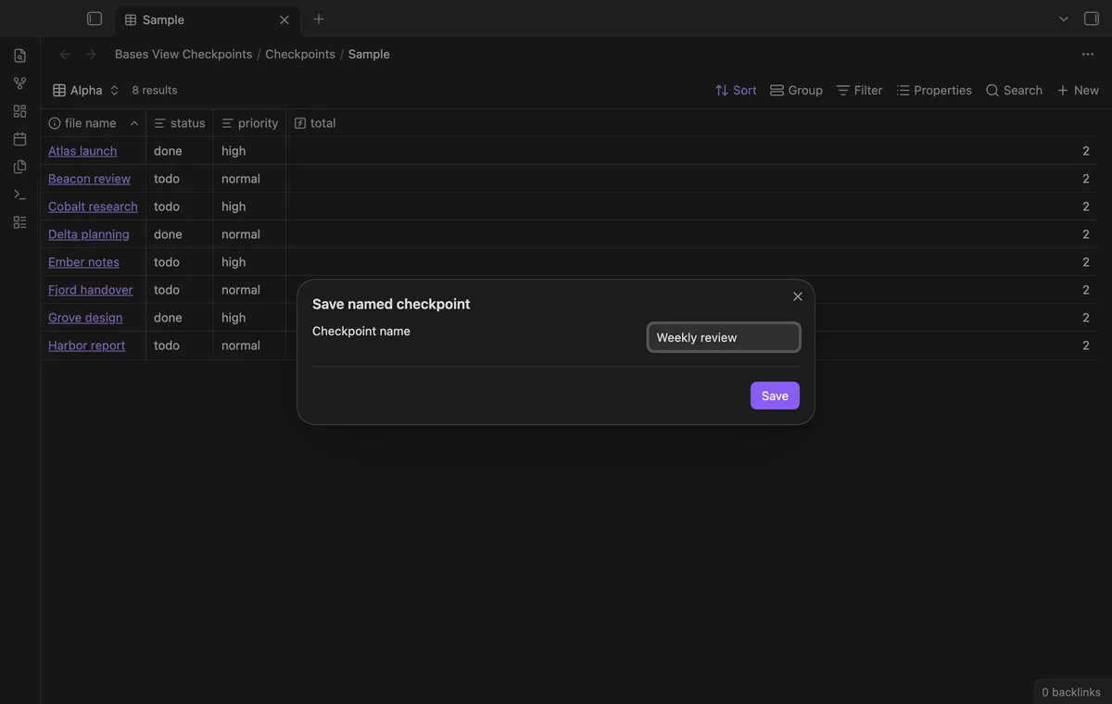Screen dimensions: 1112x704
Task: Select the total cell of Atlas launch
Action: coord(691,151)
